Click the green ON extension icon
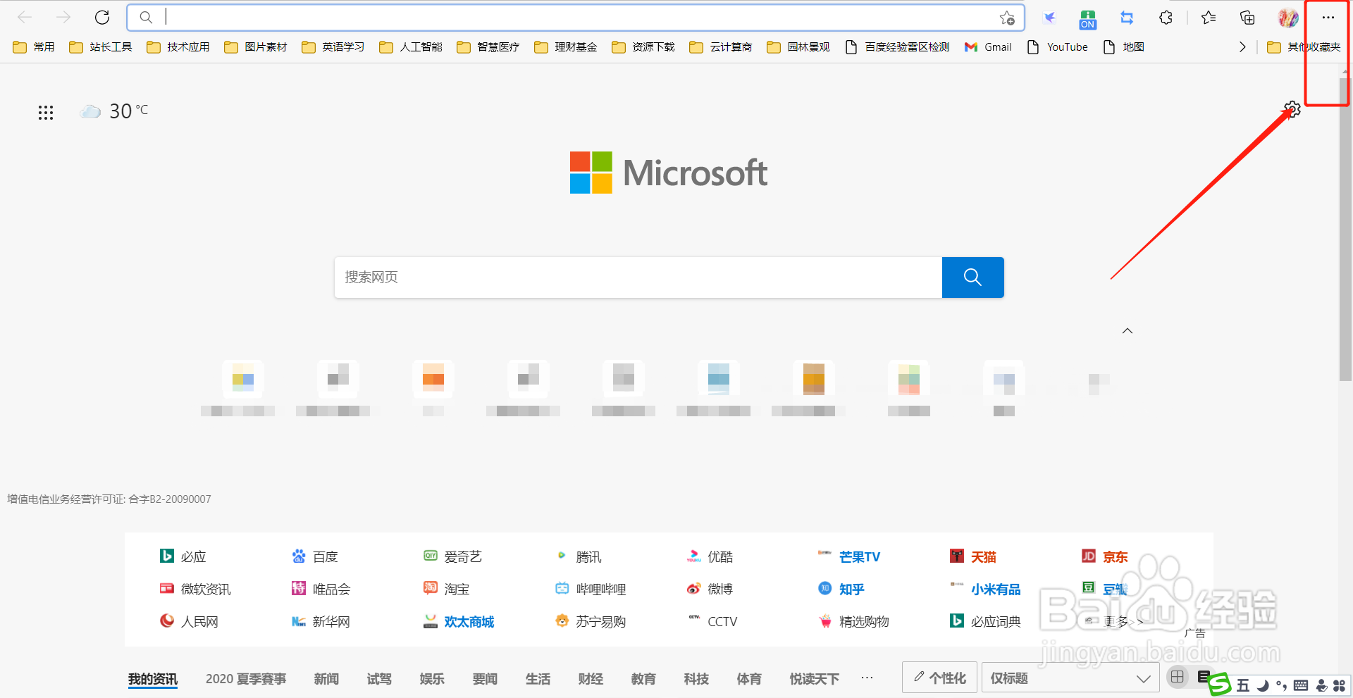Screen dimensions: 1353x698 pyautogui.click(x=1087, y=19)
